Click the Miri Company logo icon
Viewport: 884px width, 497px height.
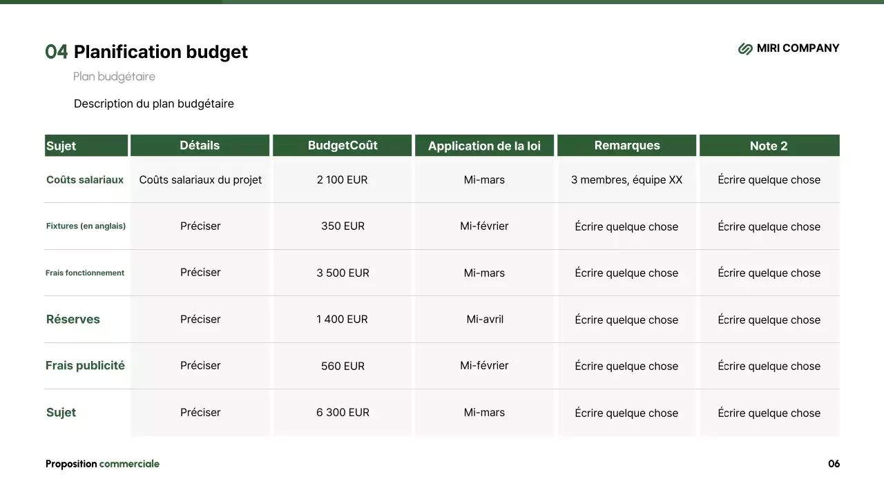tap(745, 48)
